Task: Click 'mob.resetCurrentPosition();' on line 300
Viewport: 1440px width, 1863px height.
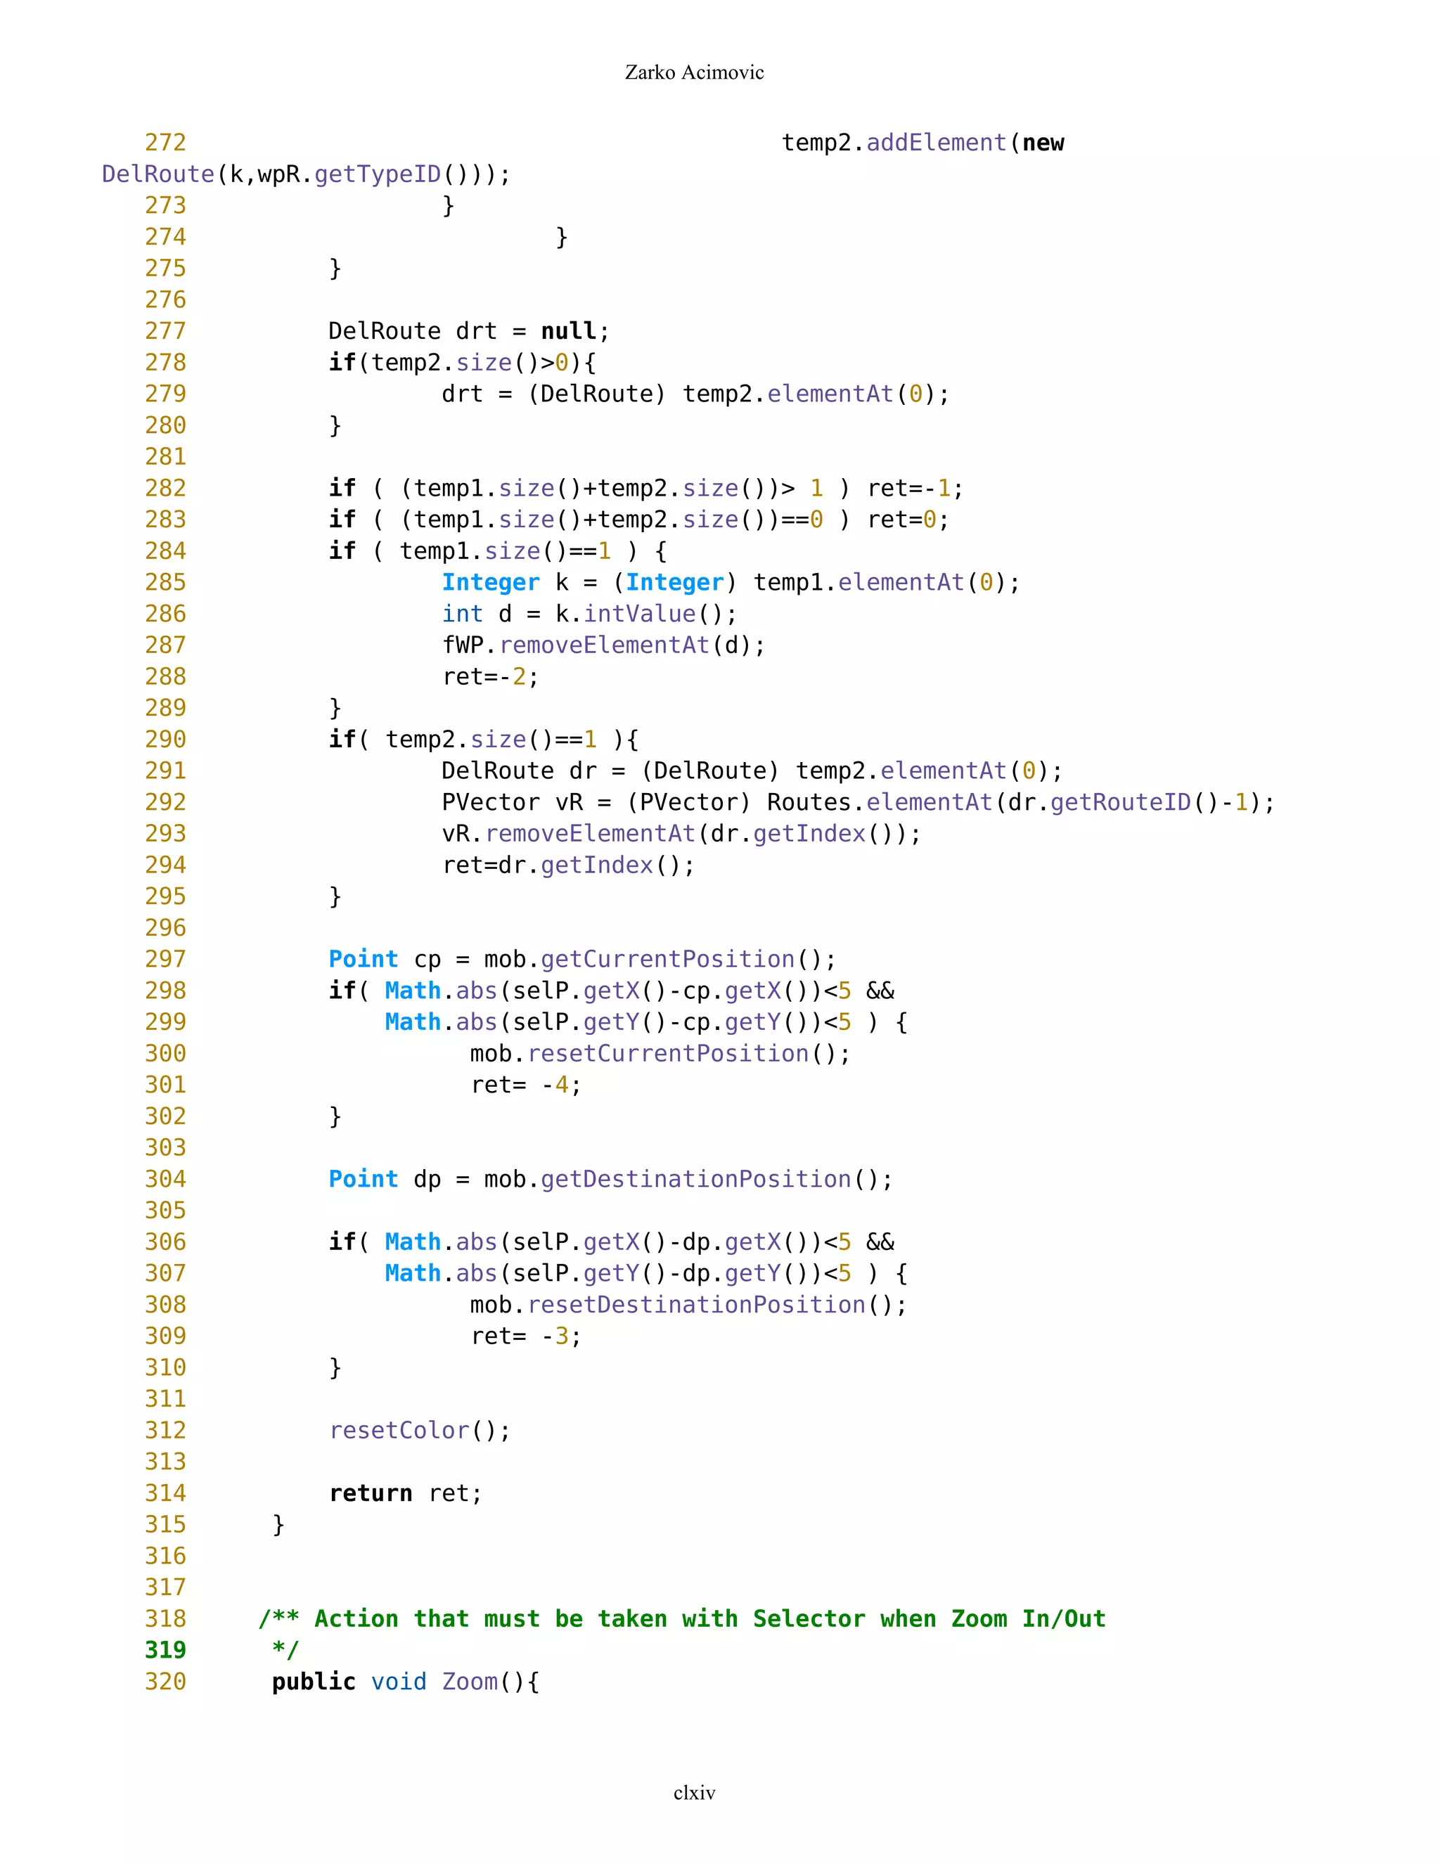Action: coord(660,1054)
